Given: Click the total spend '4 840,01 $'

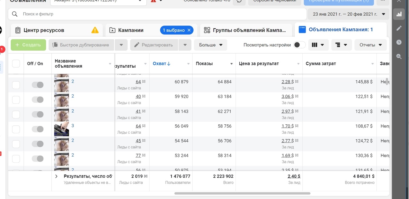Looking at the screenshot, I should pos(364,176).
